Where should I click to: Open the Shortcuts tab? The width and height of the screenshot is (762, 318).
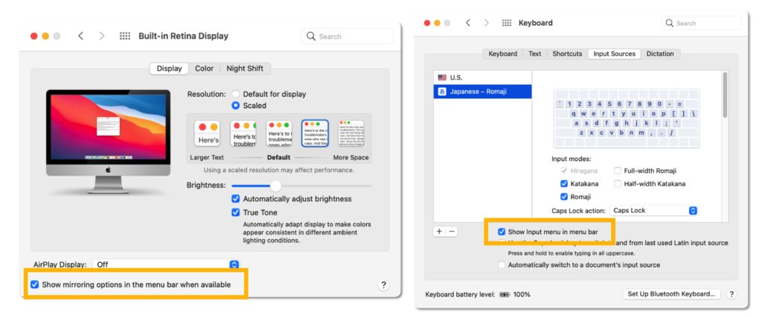click(x=567, y=54)
